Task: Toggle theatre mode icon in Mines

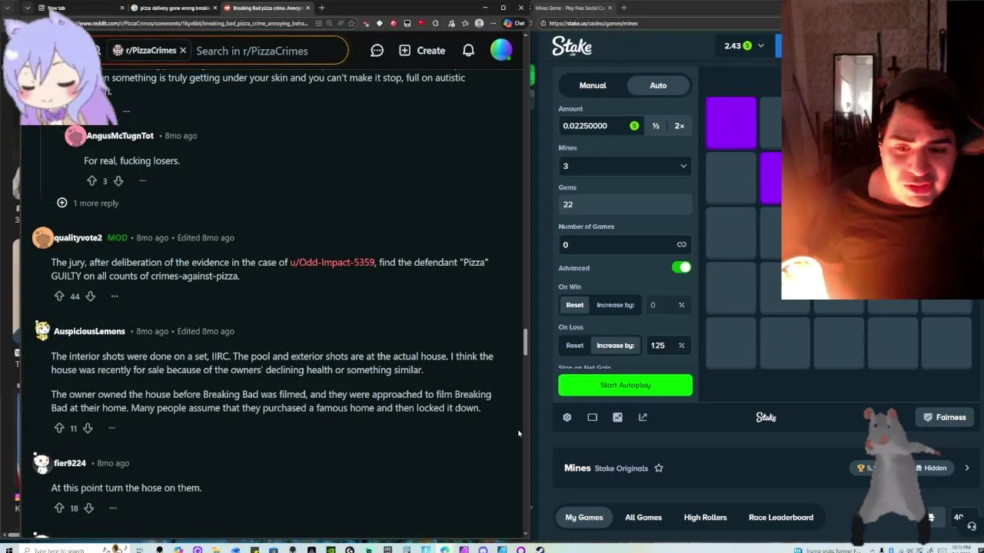Action: pos(592,417)
